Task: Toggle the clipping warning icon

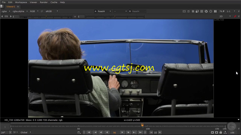Action: (x=184, y=11)
